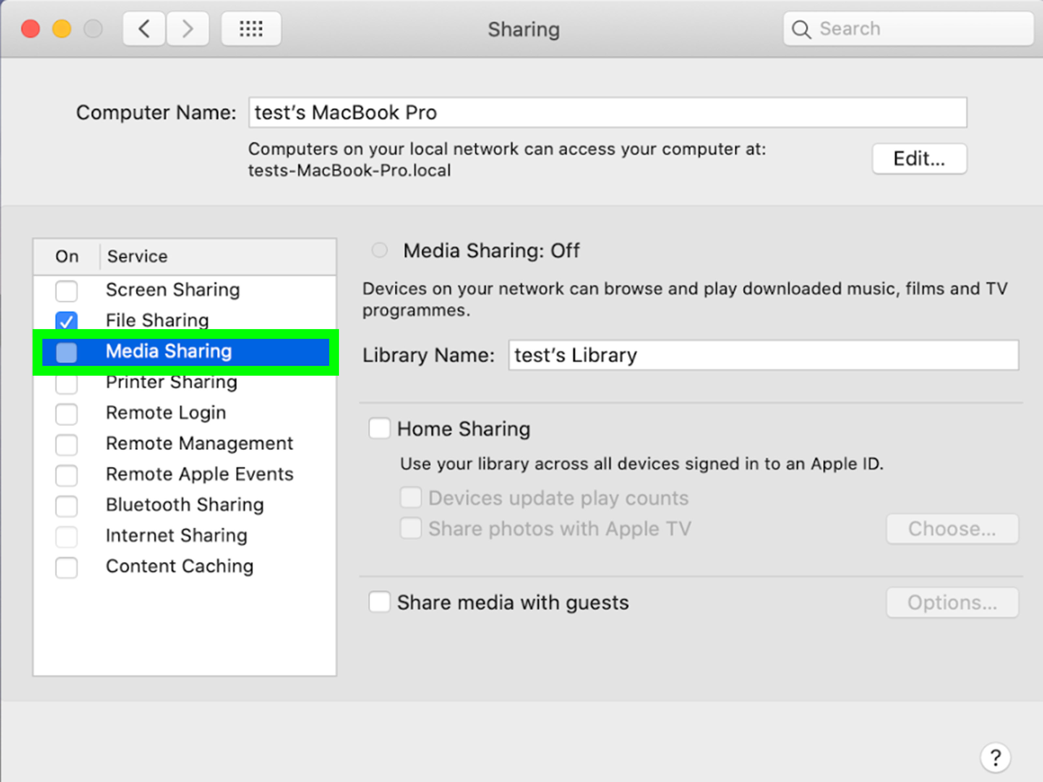Minimize the window with yellow button
The image size is (1043, 782).
[62, 29]
